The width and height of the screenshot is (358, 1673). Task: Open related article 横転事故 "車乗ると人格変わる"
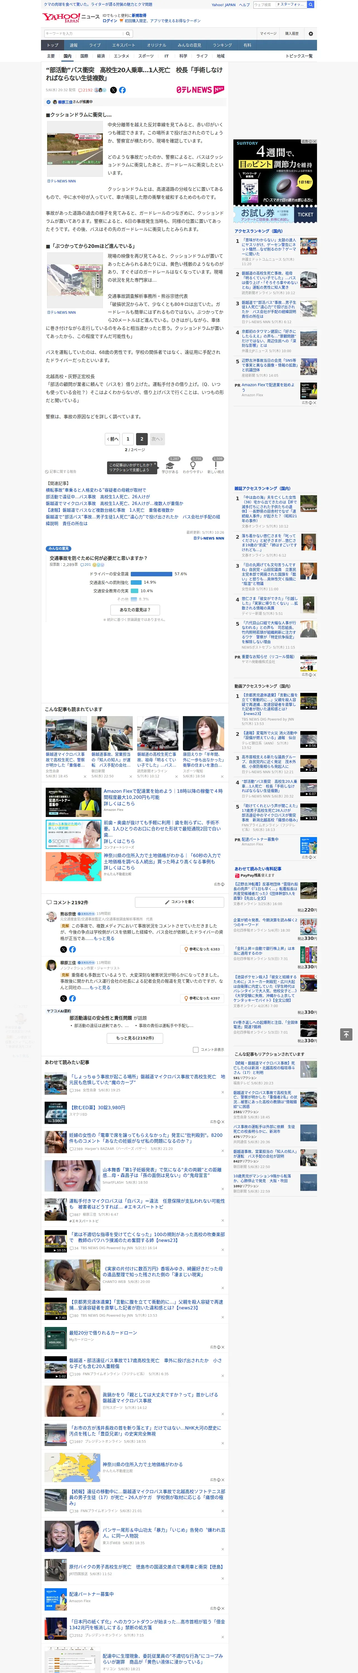[x=96, y=490]
